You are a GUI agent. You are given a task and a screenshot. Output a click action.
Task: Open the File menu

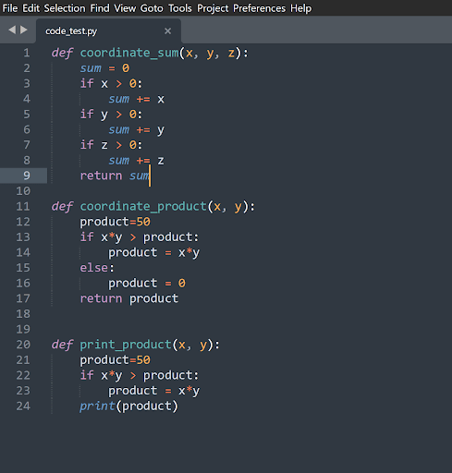point(10,8)
